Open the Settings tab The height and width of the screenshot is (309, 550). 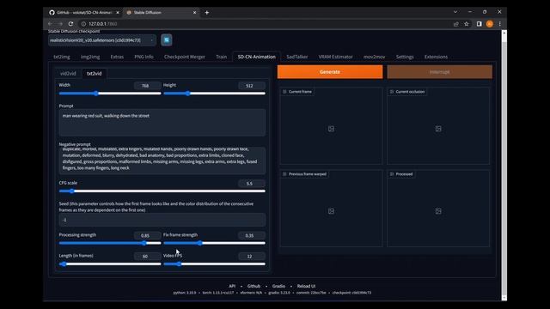405,57
